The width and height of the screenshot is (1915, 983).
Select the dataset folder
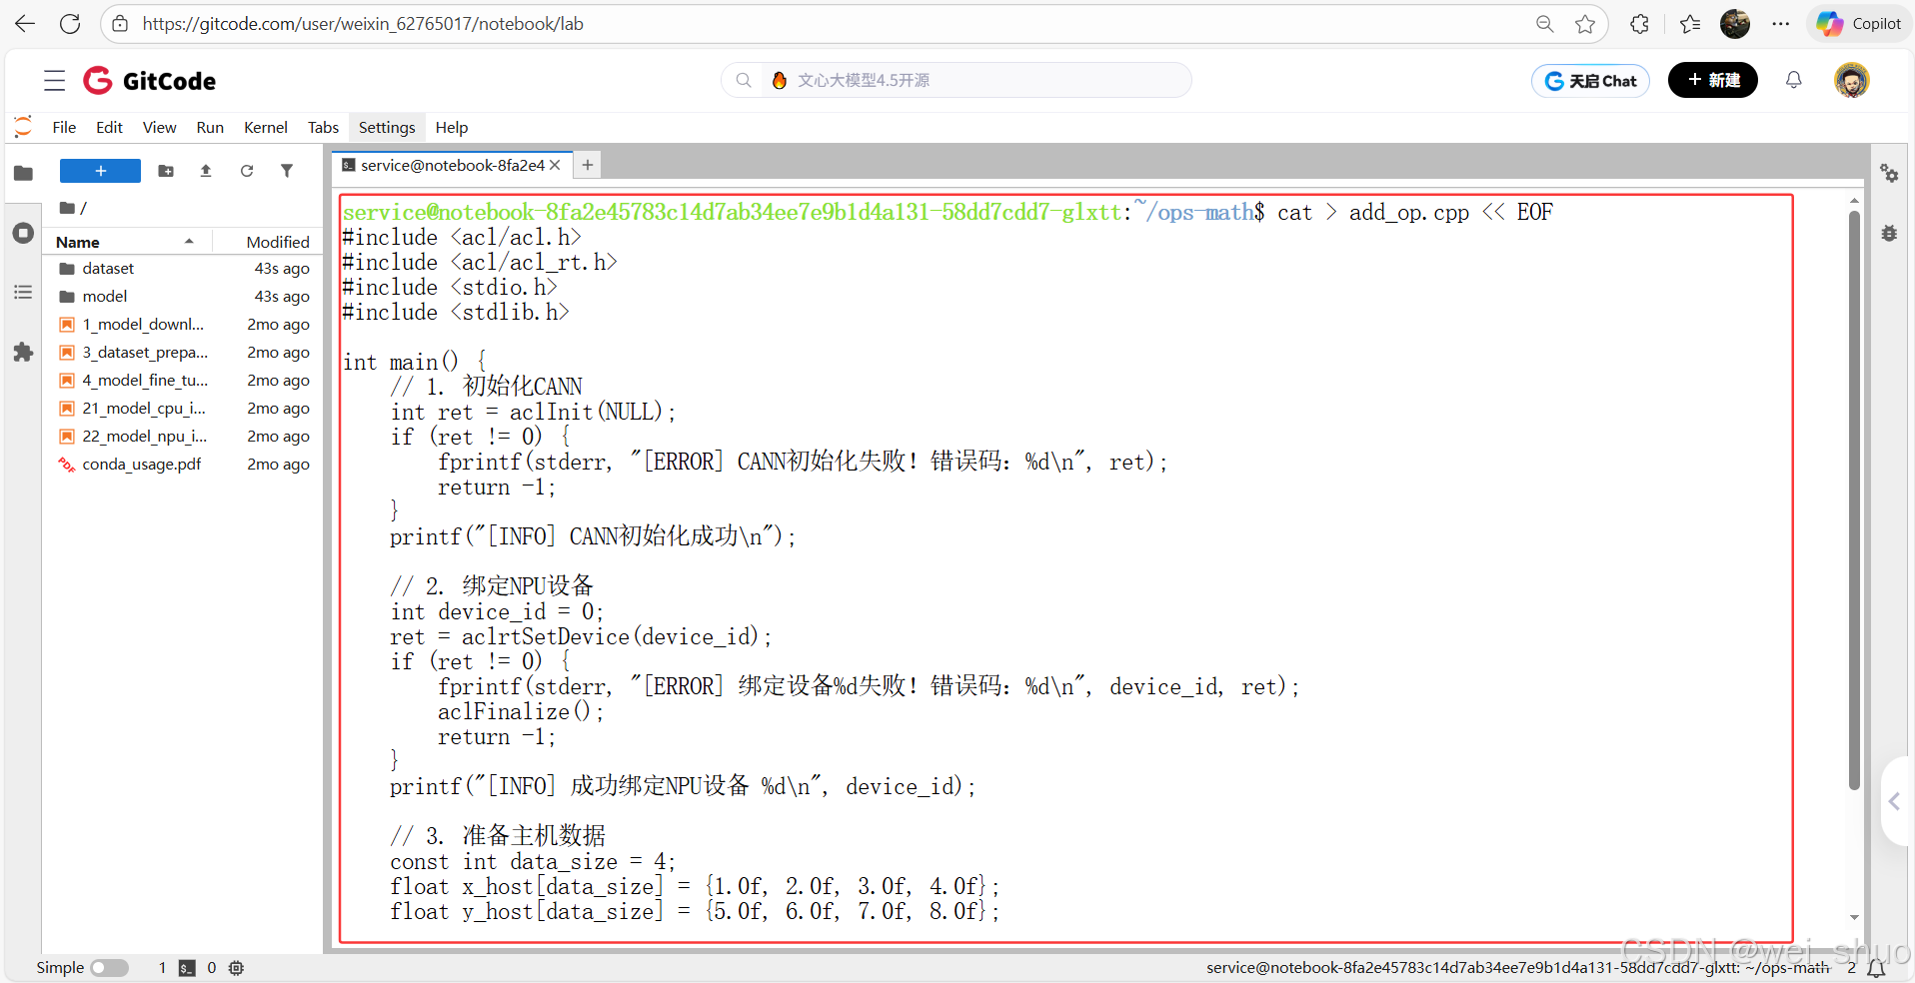pos(184,269)
